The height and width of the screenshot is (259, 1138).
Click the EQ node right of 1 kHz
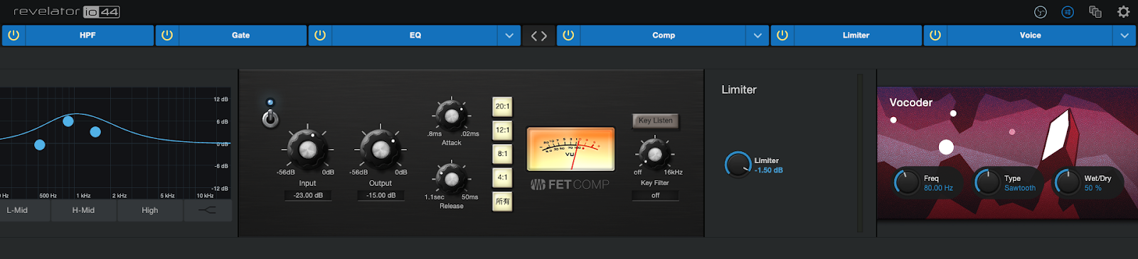click(x=95, y=132)
